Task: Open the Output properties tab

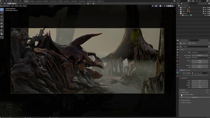Action: pos(178,49)
